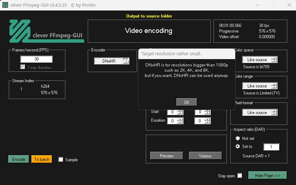Click the second Start spinner arrows
The width and height of the screenshot is (296, 185).
pos(207,112)
